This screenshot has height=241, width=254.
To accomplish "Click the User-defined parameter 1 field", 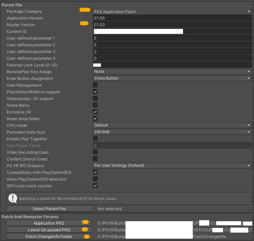I will (172, 38).
